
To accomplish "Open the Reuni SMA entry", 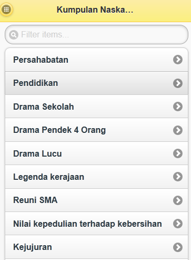I will click(96, 200).
